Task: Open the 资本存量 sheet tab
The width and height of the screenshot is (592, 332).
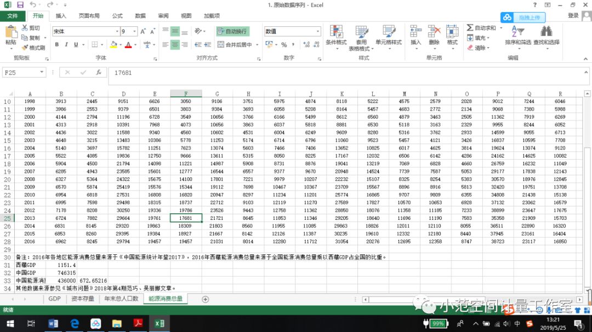Action: click(82, 299)
